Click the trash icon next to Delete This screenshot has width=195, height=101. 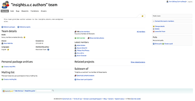tap(154, 29)
